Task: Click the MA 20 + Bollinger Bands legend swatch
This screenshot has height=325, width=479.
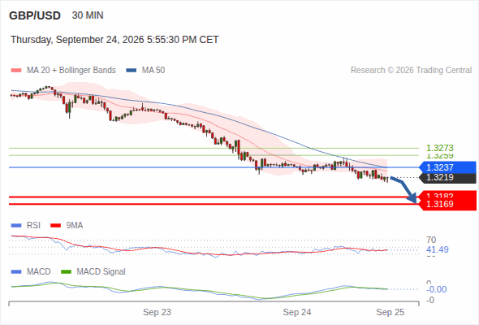Action: pyautogui.click(x=16, y=71)
